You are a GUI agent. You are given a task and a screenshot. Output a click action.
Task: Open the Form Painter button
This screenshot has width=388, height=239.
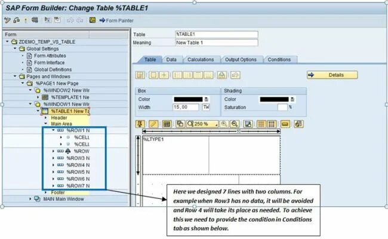tap(116, 20)
